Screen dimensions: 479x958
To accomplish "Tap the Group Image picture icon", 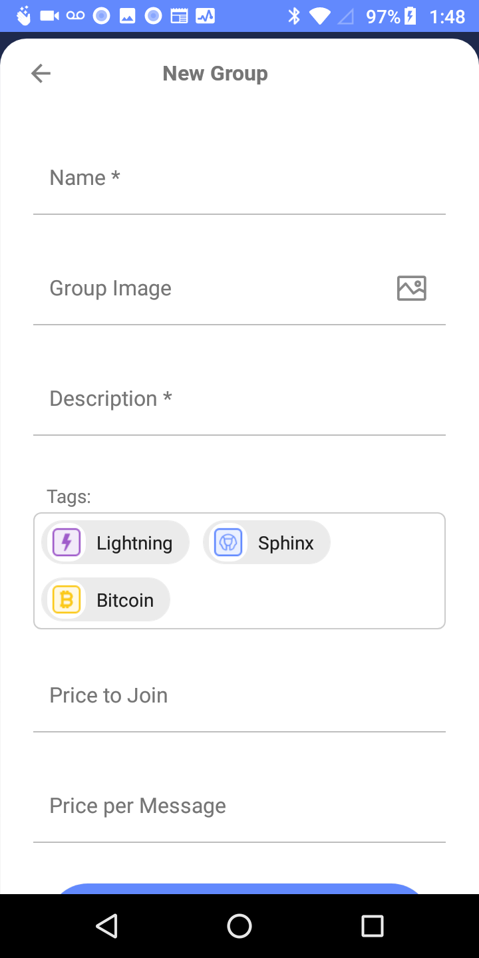I will [x=411, y=288].
